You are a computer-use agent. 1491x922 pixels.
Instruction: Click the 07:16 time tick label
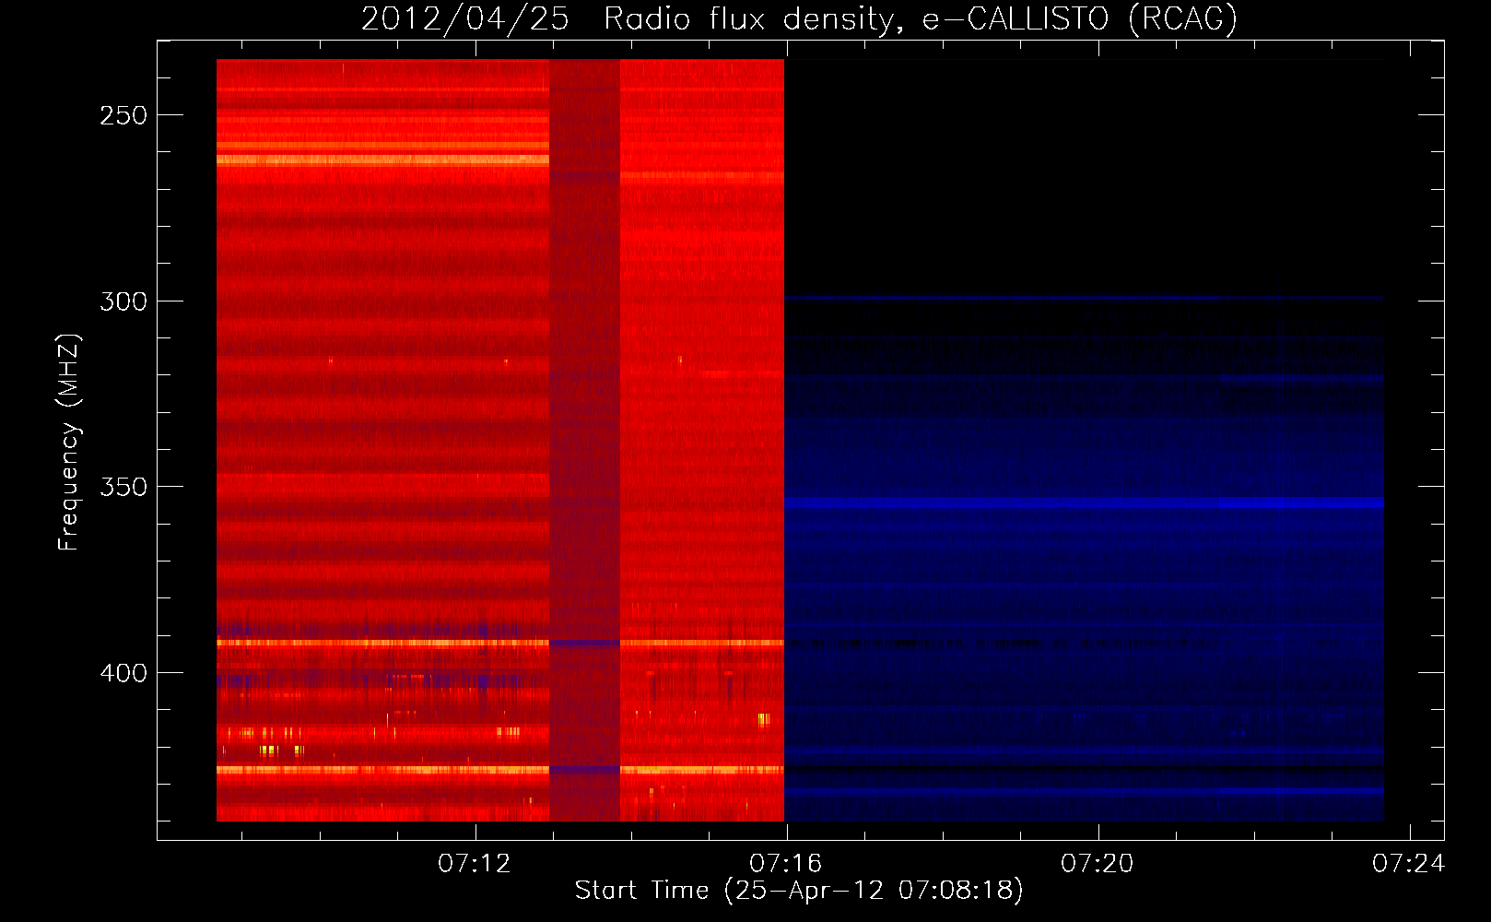click(x=786, y=864)
